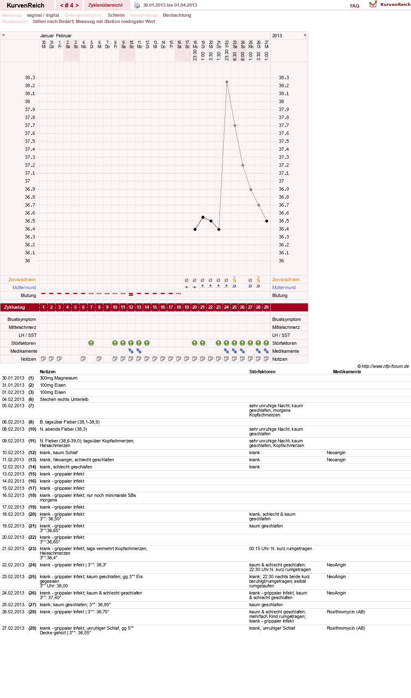Select the 36.5 temperature point on day 29

(x=266, y=221)
